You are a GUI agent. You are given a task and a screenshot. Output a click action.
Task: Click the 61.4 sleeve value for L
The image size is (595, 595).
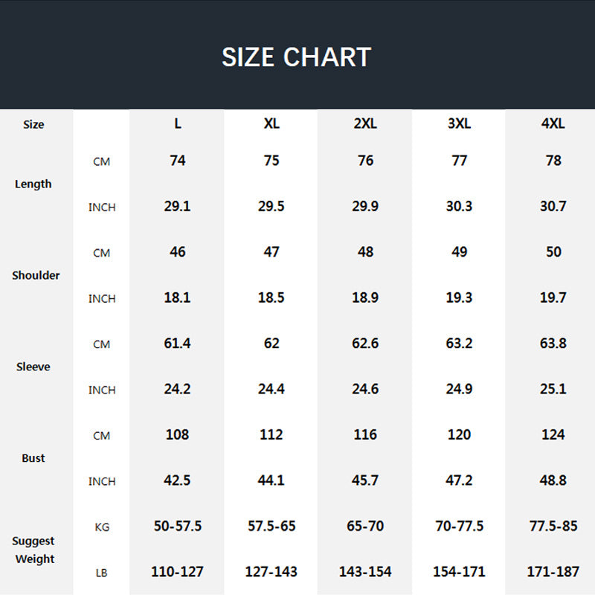coord(177,344)
